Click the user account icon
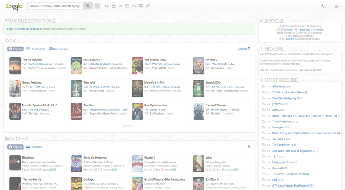Viewport: 345px width, 190px height. click(x=323, y=6)
